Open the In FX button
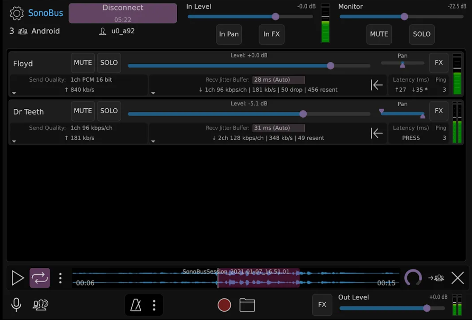The width and height of the screenshot is (472, 320). pyautogui.click(x=271, y=34)
